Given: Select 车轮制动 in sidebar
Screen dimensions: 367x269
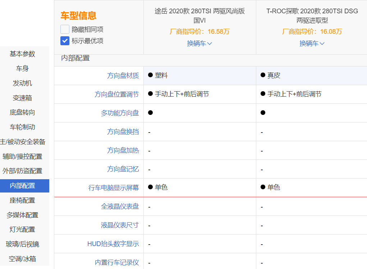Looking at the screenshot, I should [x=22, y=127].
